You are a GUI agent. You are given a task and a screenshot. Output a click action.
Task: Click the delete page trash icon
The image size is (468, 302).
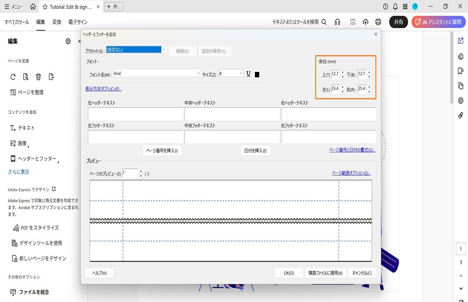tap(39, 76)
